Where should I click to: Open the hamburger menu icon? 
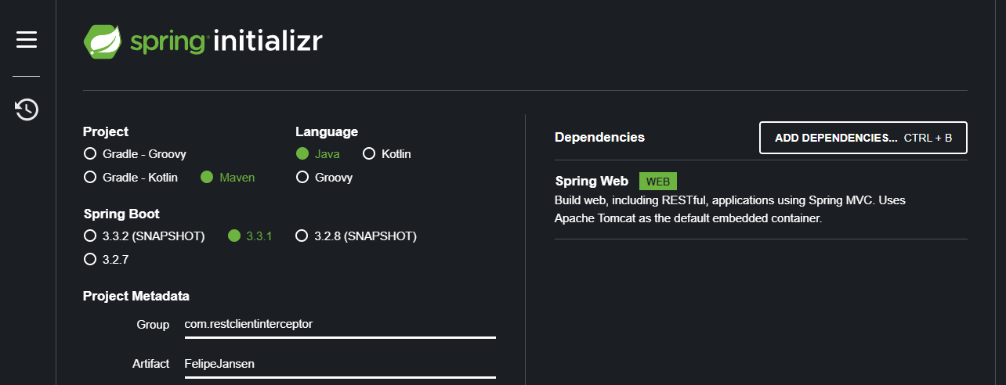(27, 39)
